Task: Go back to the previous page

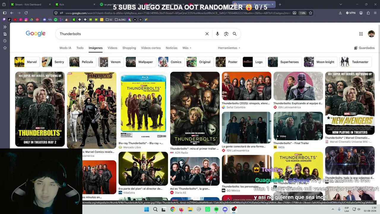Action: pos(12,13)
